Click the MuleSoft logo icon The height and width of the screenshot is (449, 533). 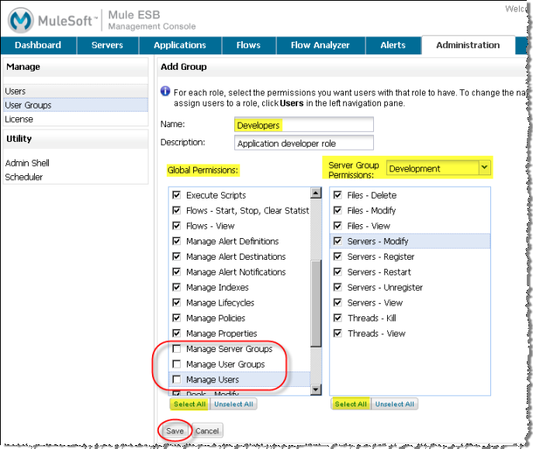tap(22, 19)
